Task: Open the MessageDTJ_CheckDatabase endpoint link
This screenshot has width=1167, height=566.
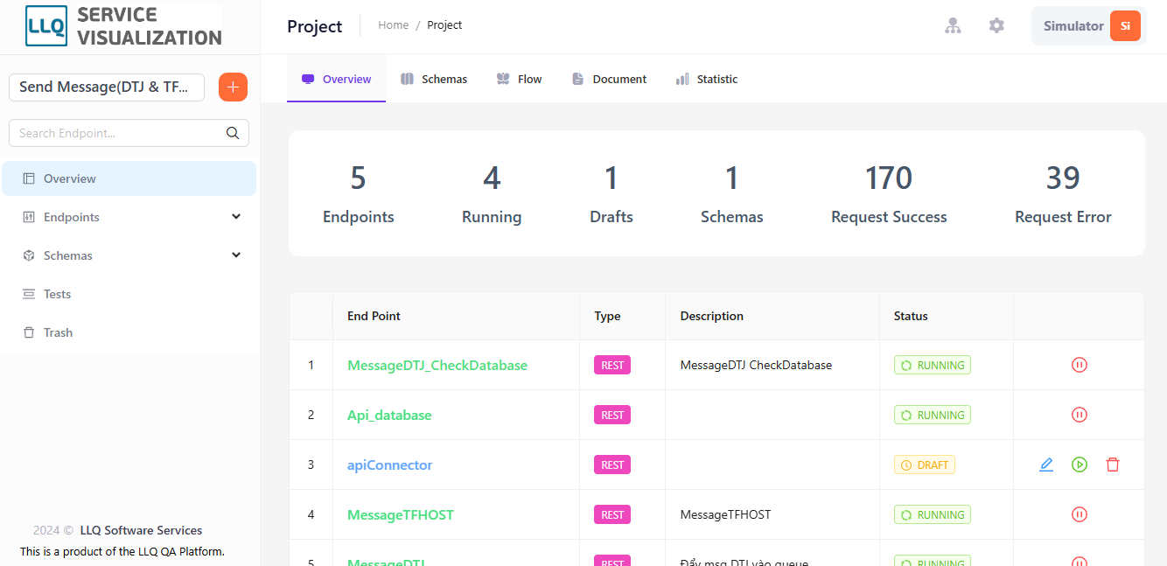Action: (x=437, y=365)
